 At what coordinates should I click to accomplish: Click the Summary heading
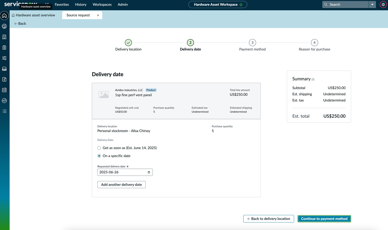point(301,79)
